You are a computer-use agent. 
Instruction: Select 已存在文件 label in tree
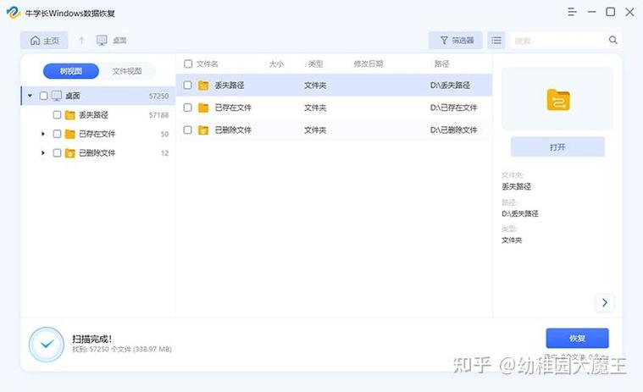click(x=97, y=134)
